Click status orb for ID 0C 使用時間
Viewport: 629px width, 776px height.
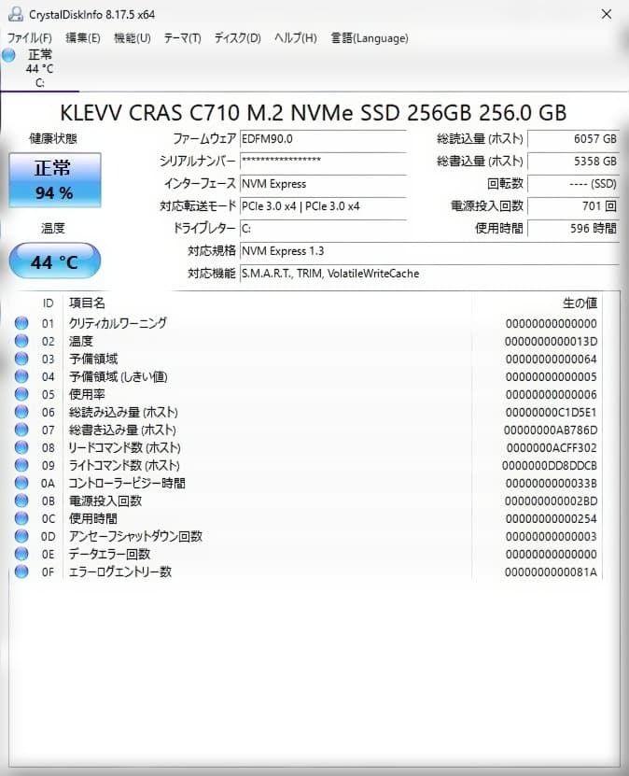pyautogui.click(x=21, y=518)
